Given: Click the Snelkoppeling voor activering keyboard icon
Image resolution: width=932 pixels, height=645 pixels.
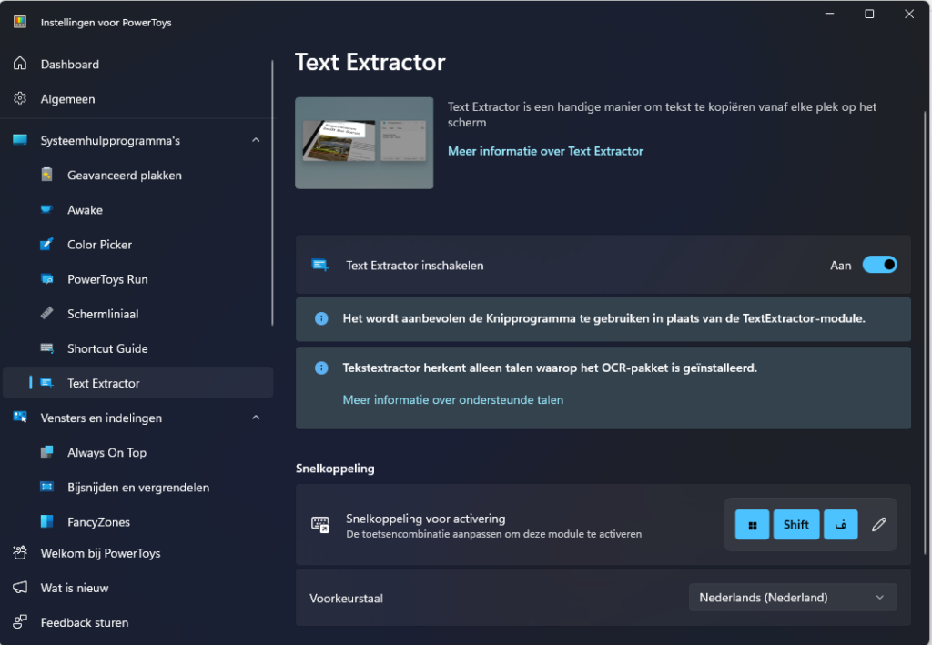Looking at the screenshot, I should click(320, 524).
